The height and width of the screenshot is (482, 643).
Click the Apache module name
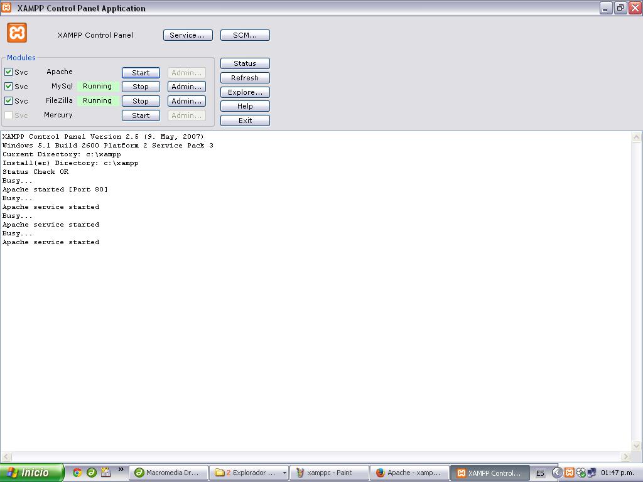[60, 72]
